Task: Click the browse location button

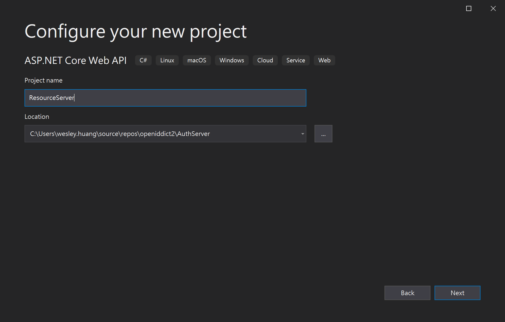Action: [323, 134]
